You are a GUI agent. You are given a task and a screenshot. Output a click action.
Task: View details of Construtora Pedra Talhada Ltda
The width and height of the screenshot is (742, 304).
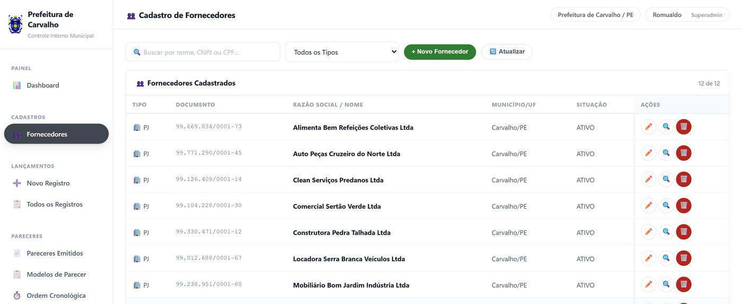click(666, 232)
